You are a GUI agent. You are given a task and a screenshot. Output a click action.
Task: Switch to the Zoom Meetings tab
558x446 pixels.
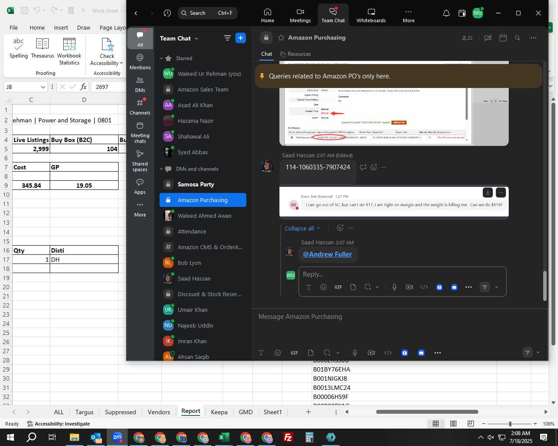[x=300, y=15]
